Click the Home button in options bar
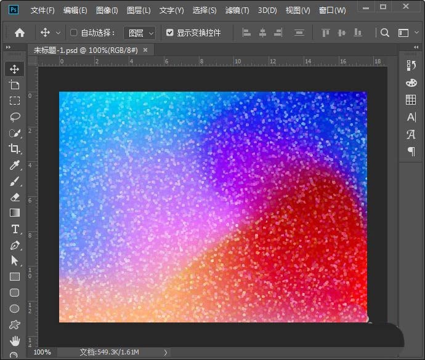Screen dimensions: 425x360 coord(20,33)
